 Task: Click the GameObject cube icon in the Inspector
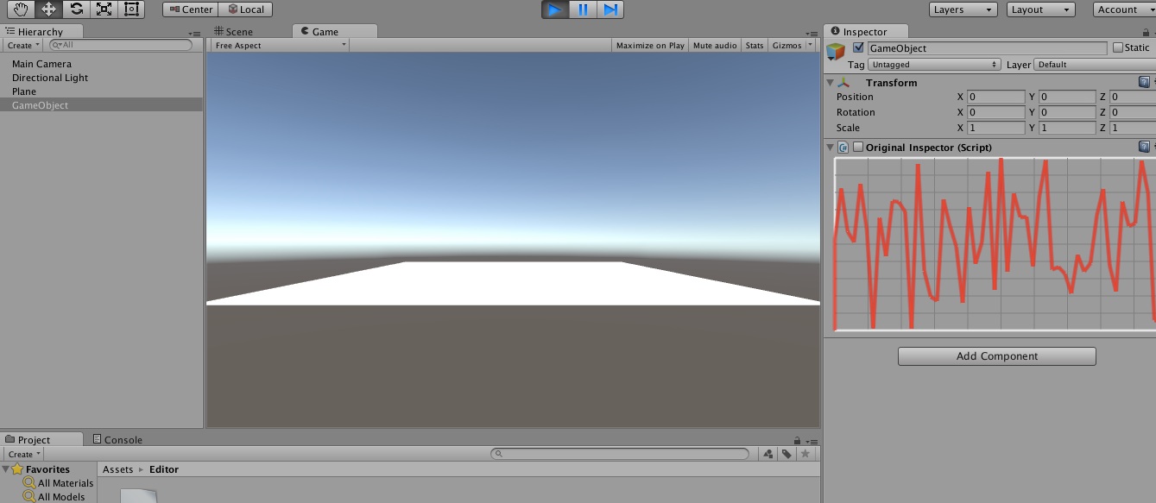click(x=835, y=50)
